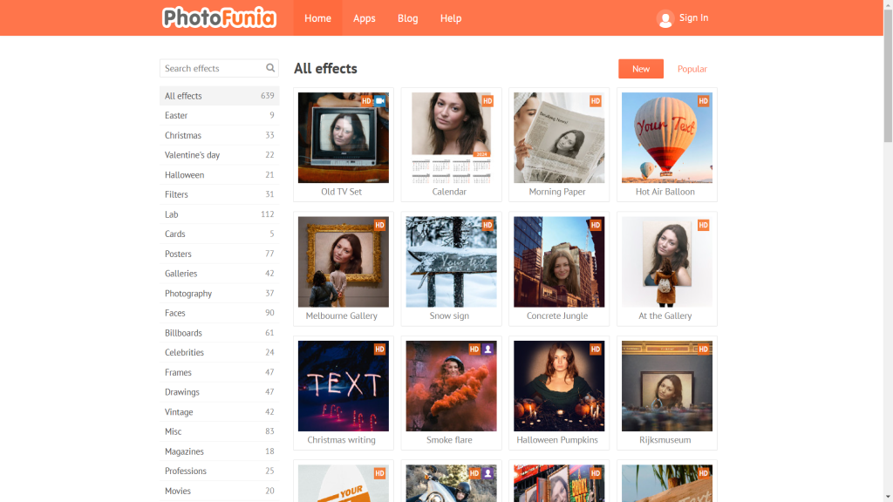Click the Search effects input field
This screenshot has height=502, width=893.
tap(213, 68)
